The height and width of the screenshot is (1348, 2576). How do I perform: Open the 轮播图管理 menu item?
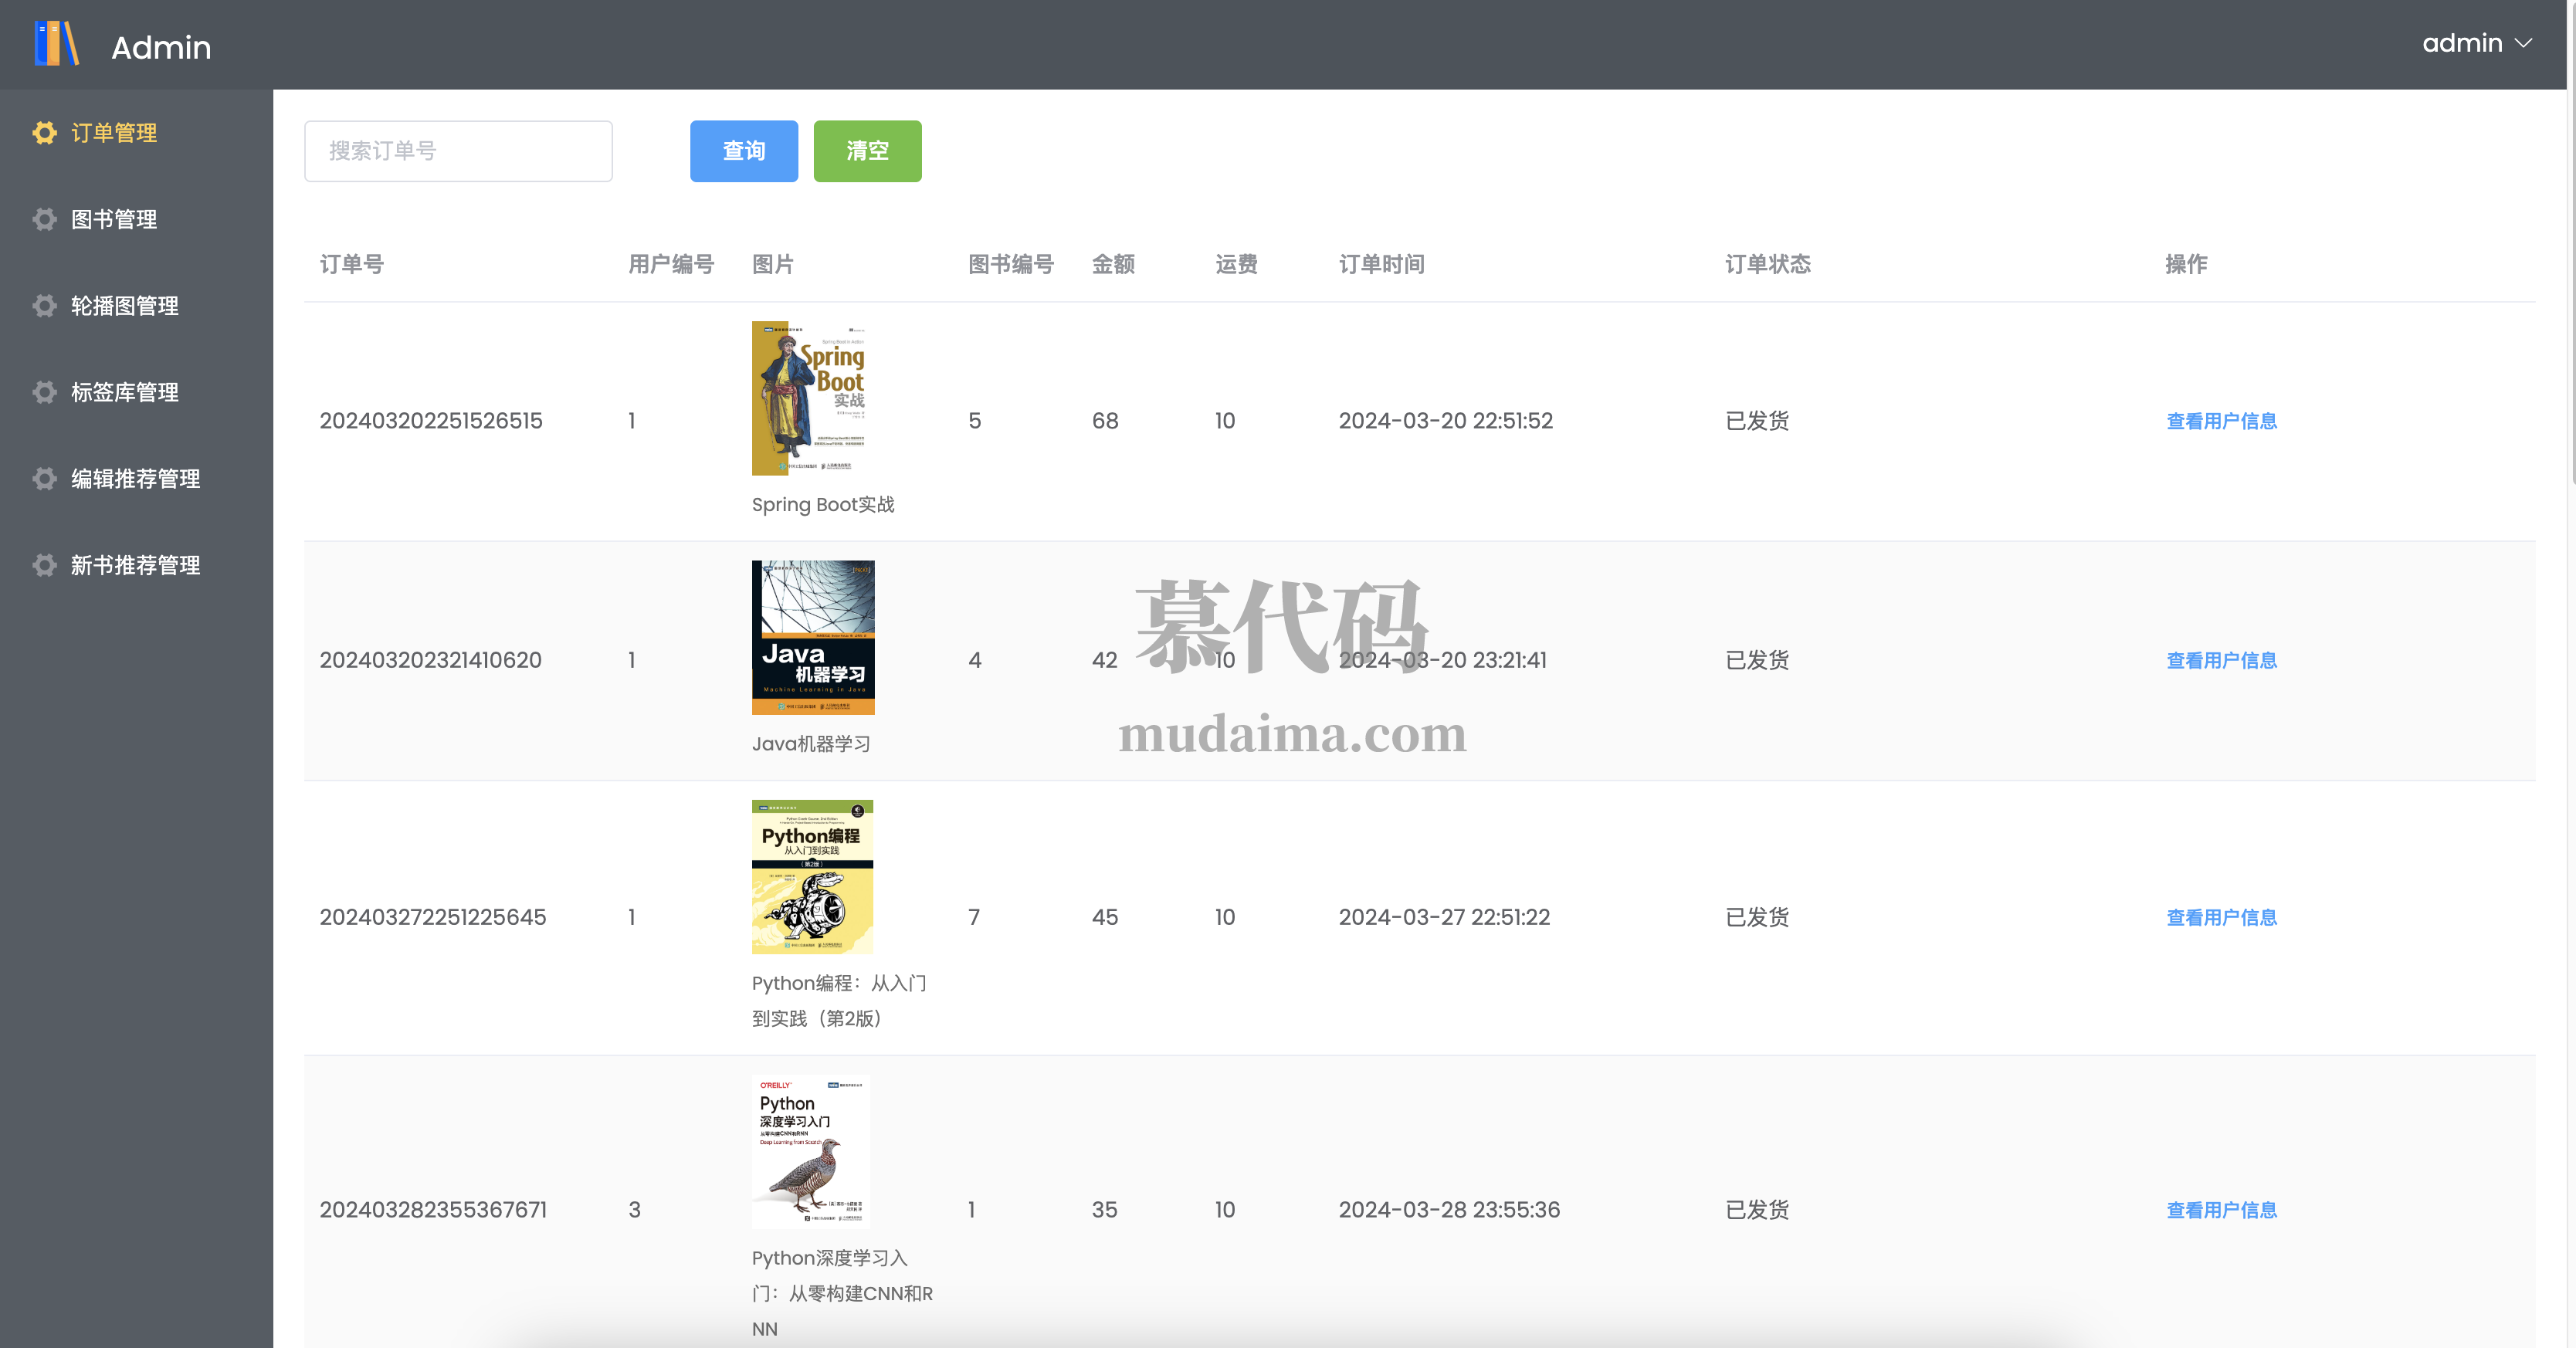(x=124, y=306)
